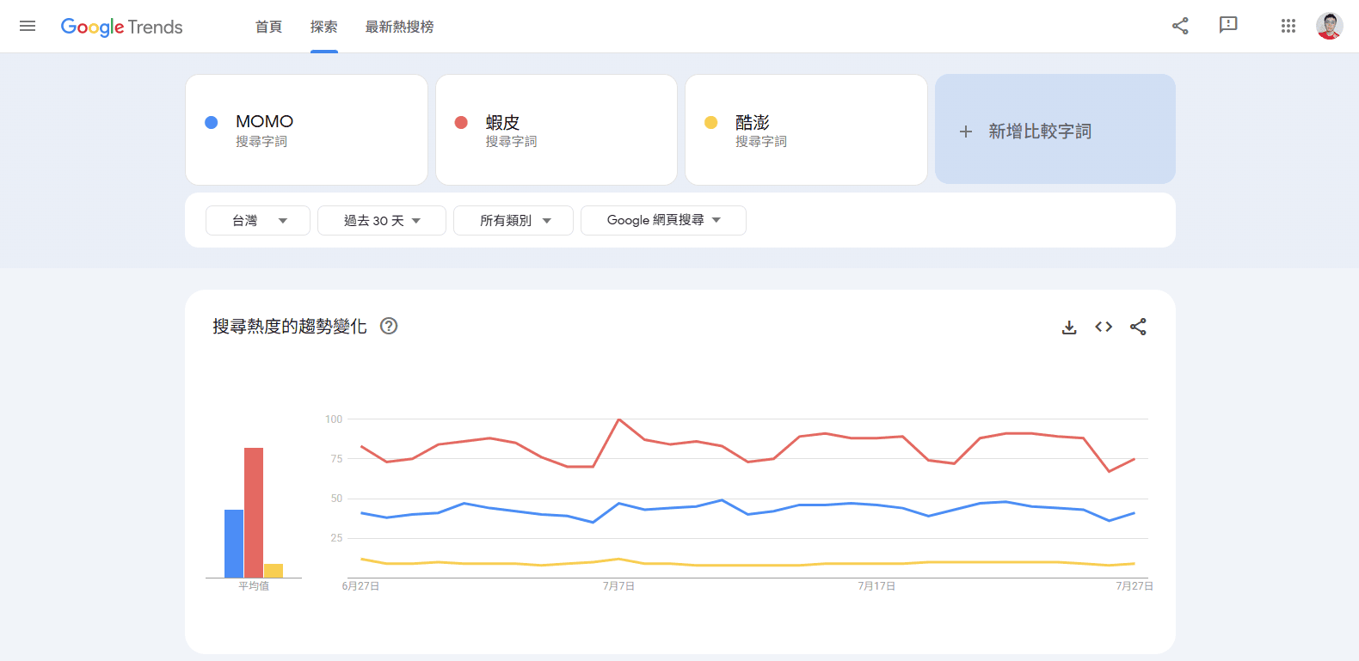Open the send feedback icon
This screenshot has height=661, width=1359.
[1228, 25]
